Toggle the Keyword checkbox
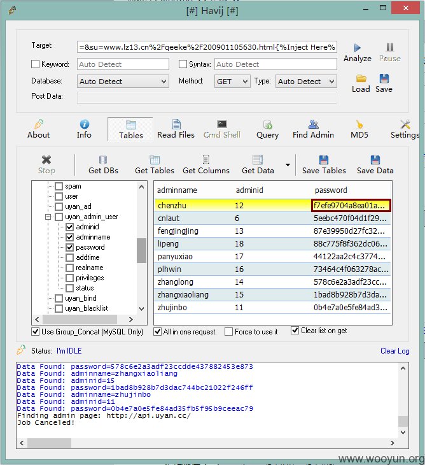Viewport: 425px width, 465px height. pyautogui.click(x=35, y=64)
